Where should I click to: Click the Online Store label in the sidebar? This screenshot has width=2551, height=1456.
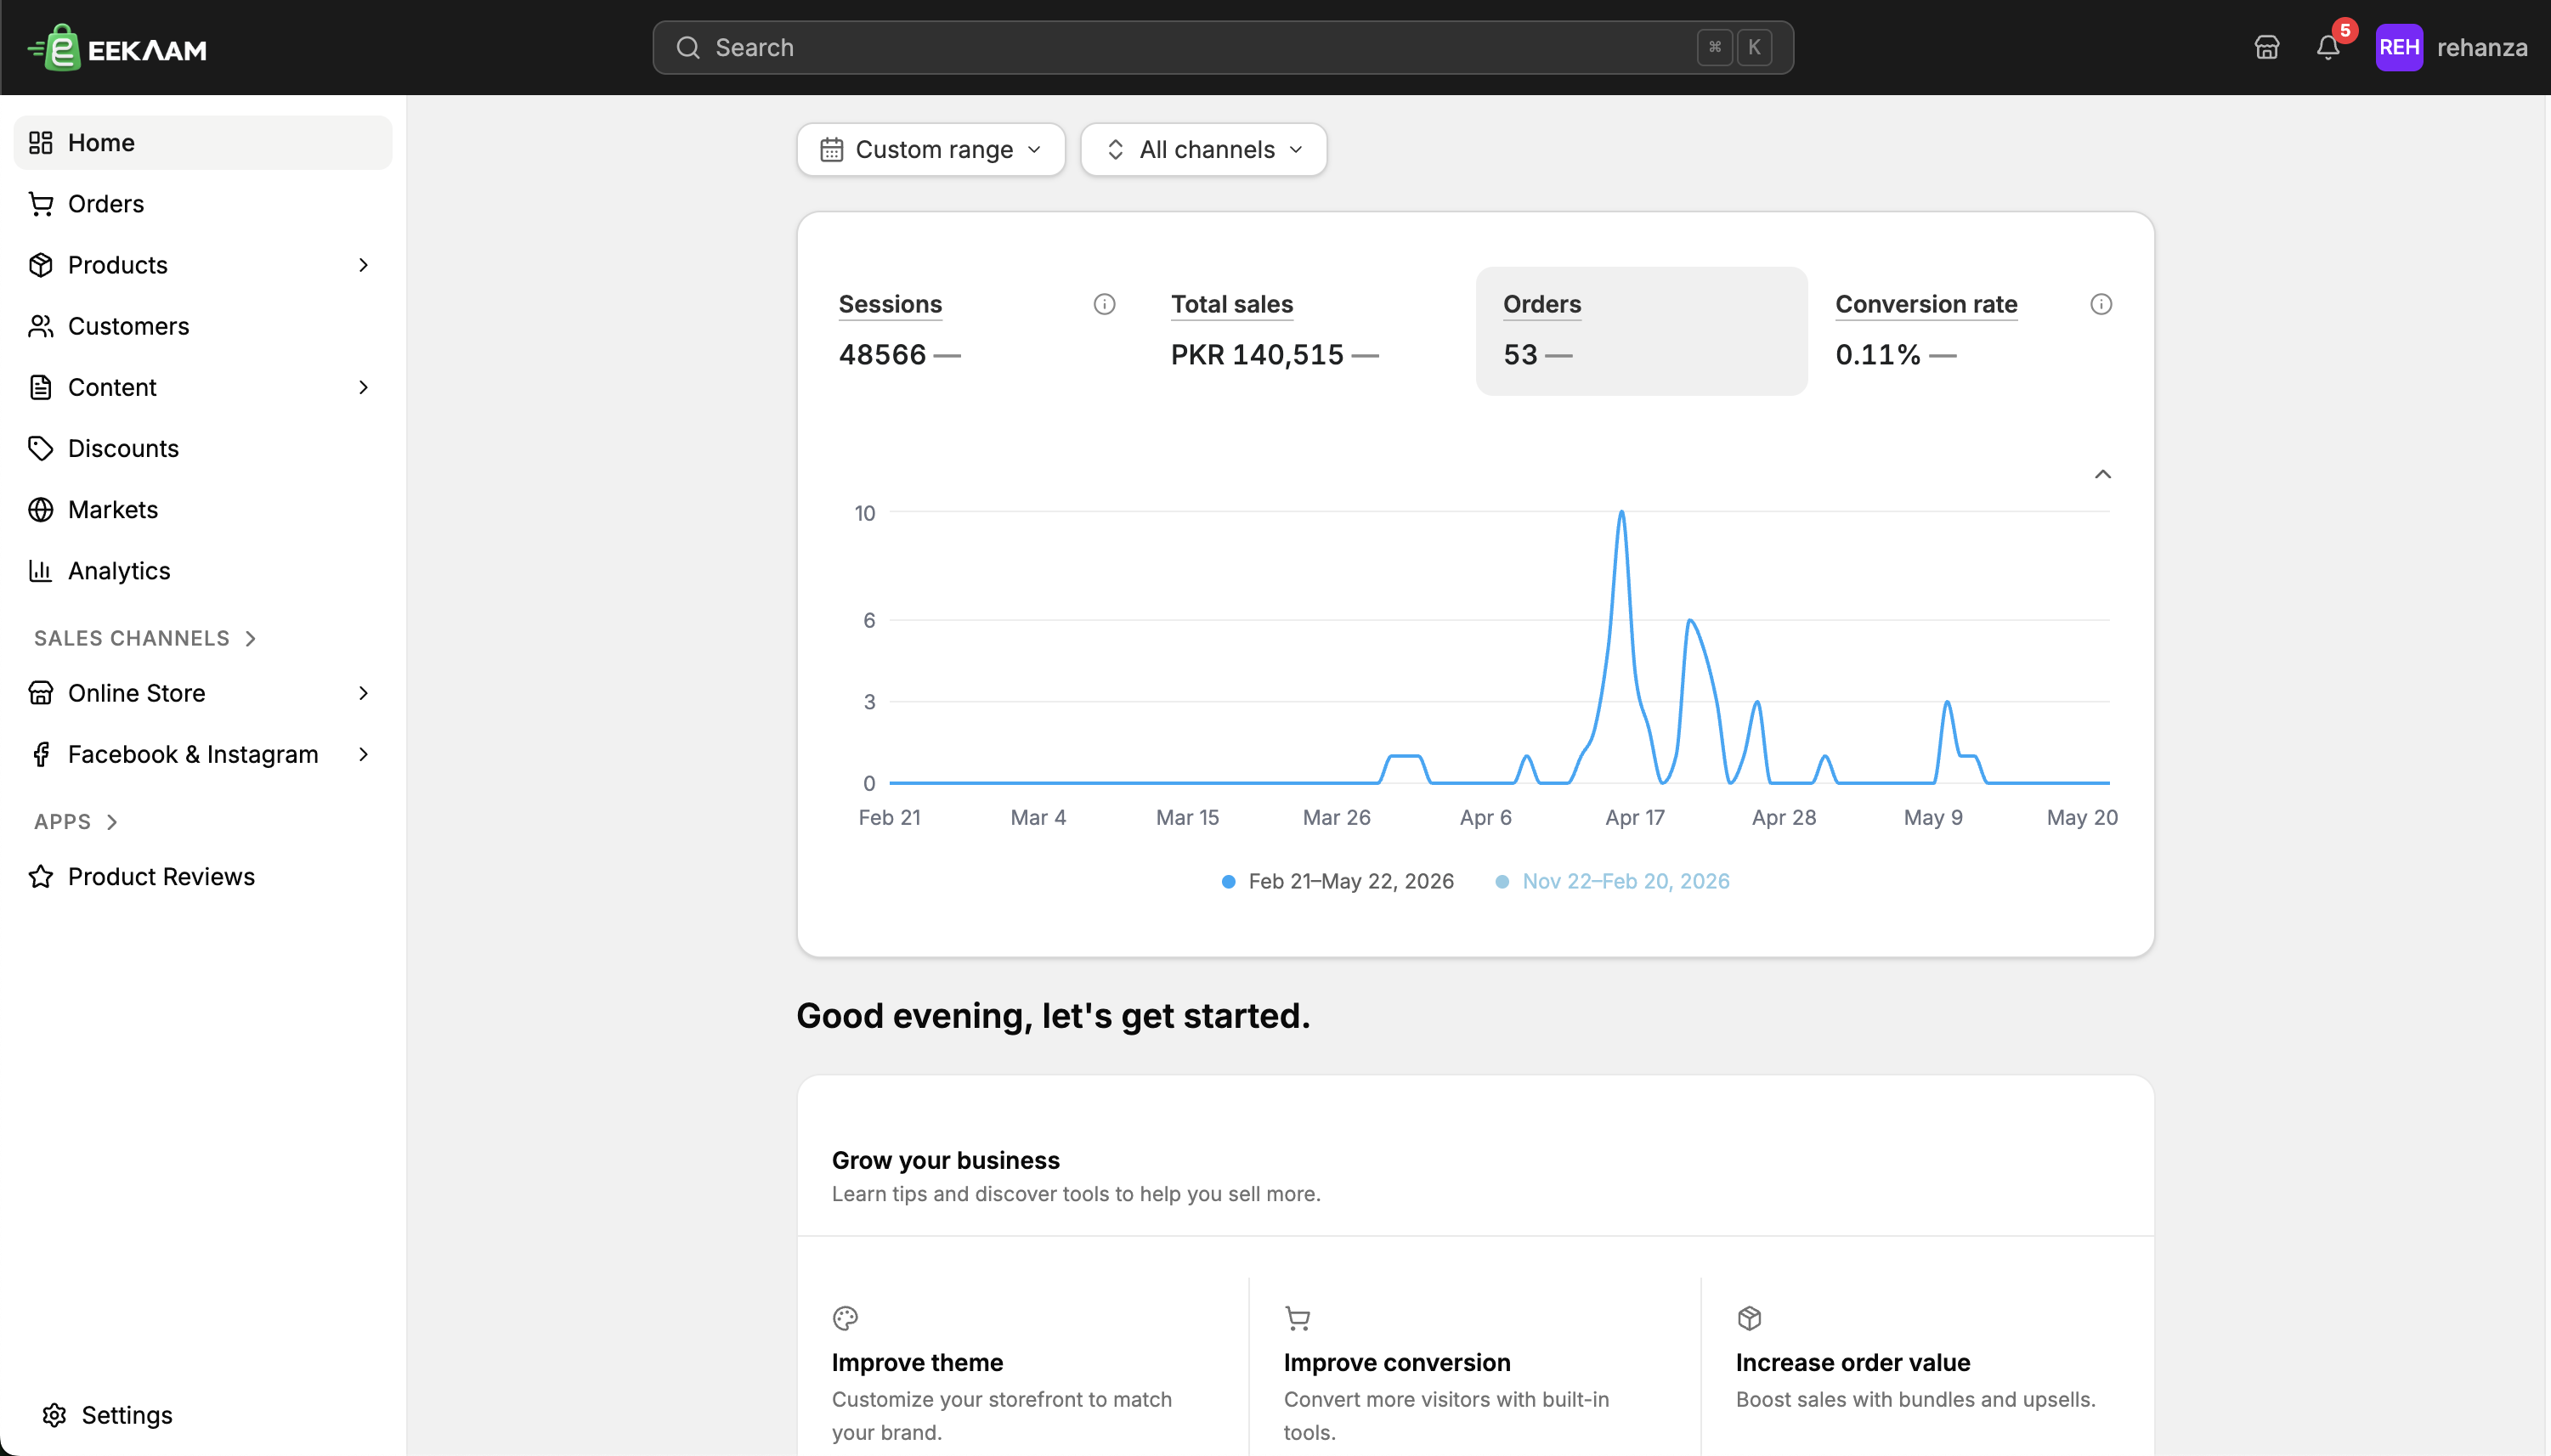coord(137,693)
